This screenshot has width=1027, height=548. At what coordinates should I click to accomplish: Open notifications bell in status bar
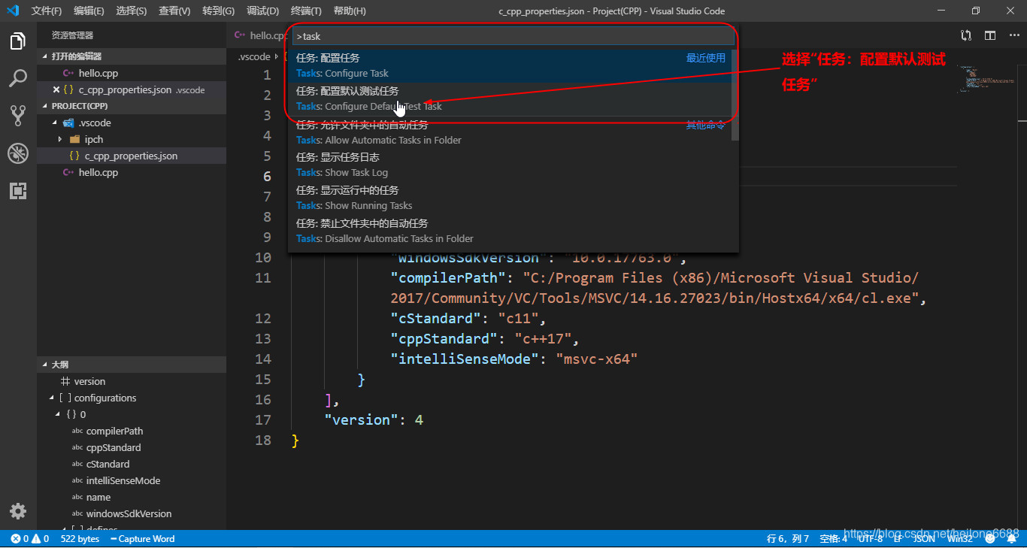pos(1011,539)
